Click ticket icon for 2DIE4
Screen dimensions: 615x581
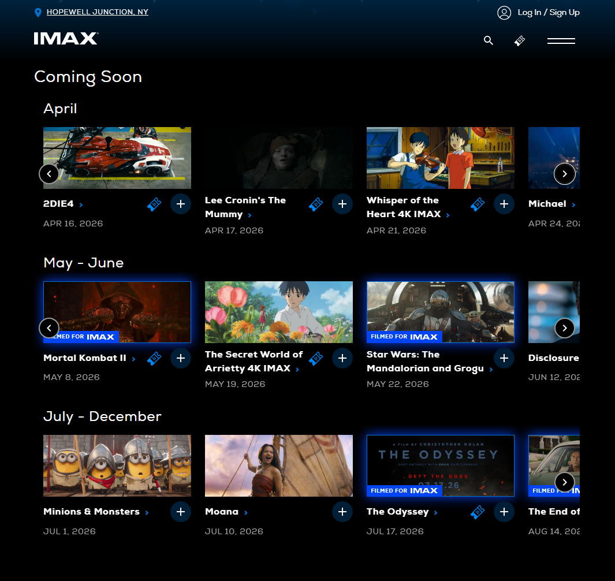[154, 204]
